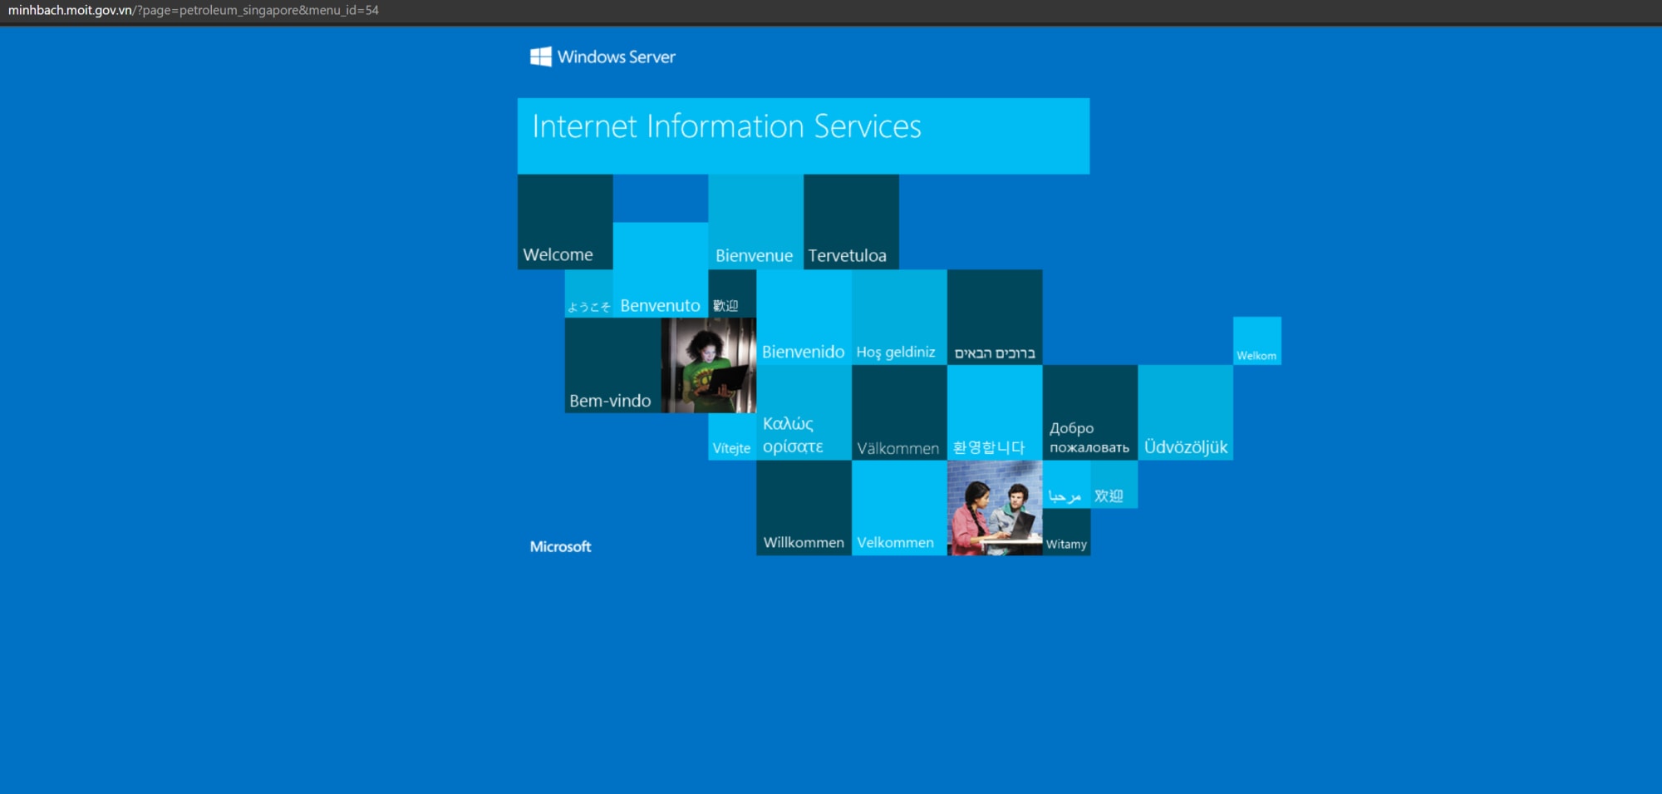
Task: Click the Microsoft logo text
Action: click(561, 546)
